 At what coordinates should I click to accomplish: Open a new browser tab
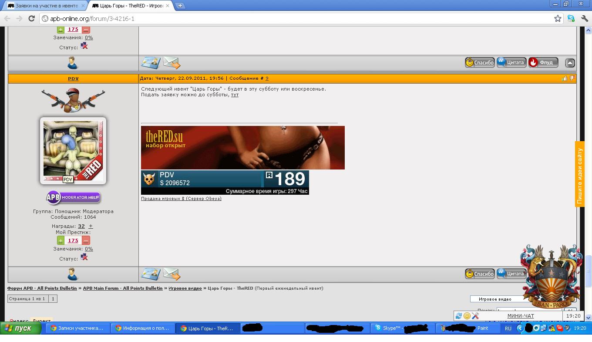tap(180, 6)
